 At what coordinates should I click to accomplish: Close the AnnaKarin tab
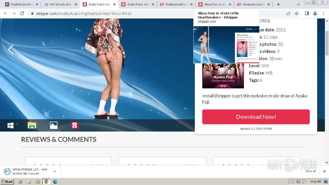(269, 4)
